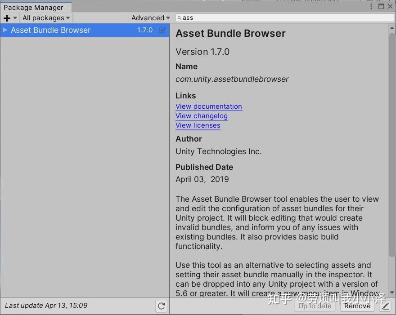Click the plus icon to add package
The height and width of the screenshot is (315, 396).
tap(7, 18)
